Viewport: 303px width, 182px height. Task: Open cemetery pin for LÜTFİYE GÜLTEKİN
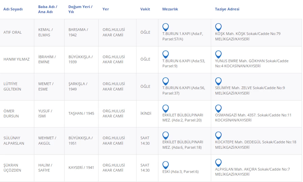coord(165,81)
